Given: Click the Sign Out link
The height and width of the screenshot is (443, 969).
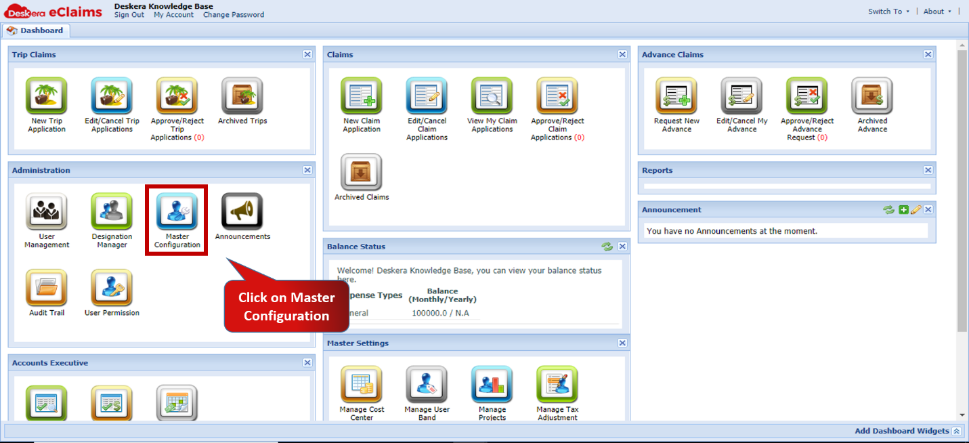Looking at the screenshot, I should 129,15.
